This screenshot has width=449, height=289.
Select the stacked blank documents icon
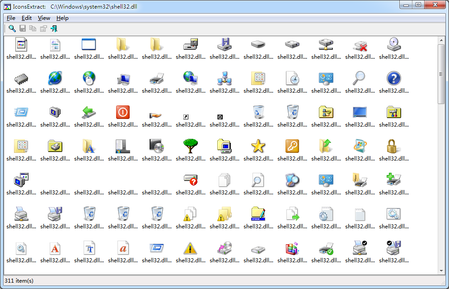(224, 180)
